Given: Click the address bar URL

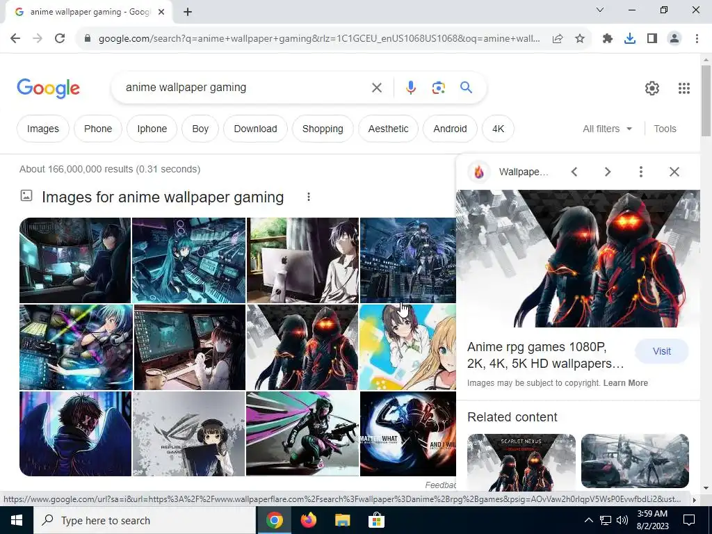Looking at the screenshot, I should point(319,39).
